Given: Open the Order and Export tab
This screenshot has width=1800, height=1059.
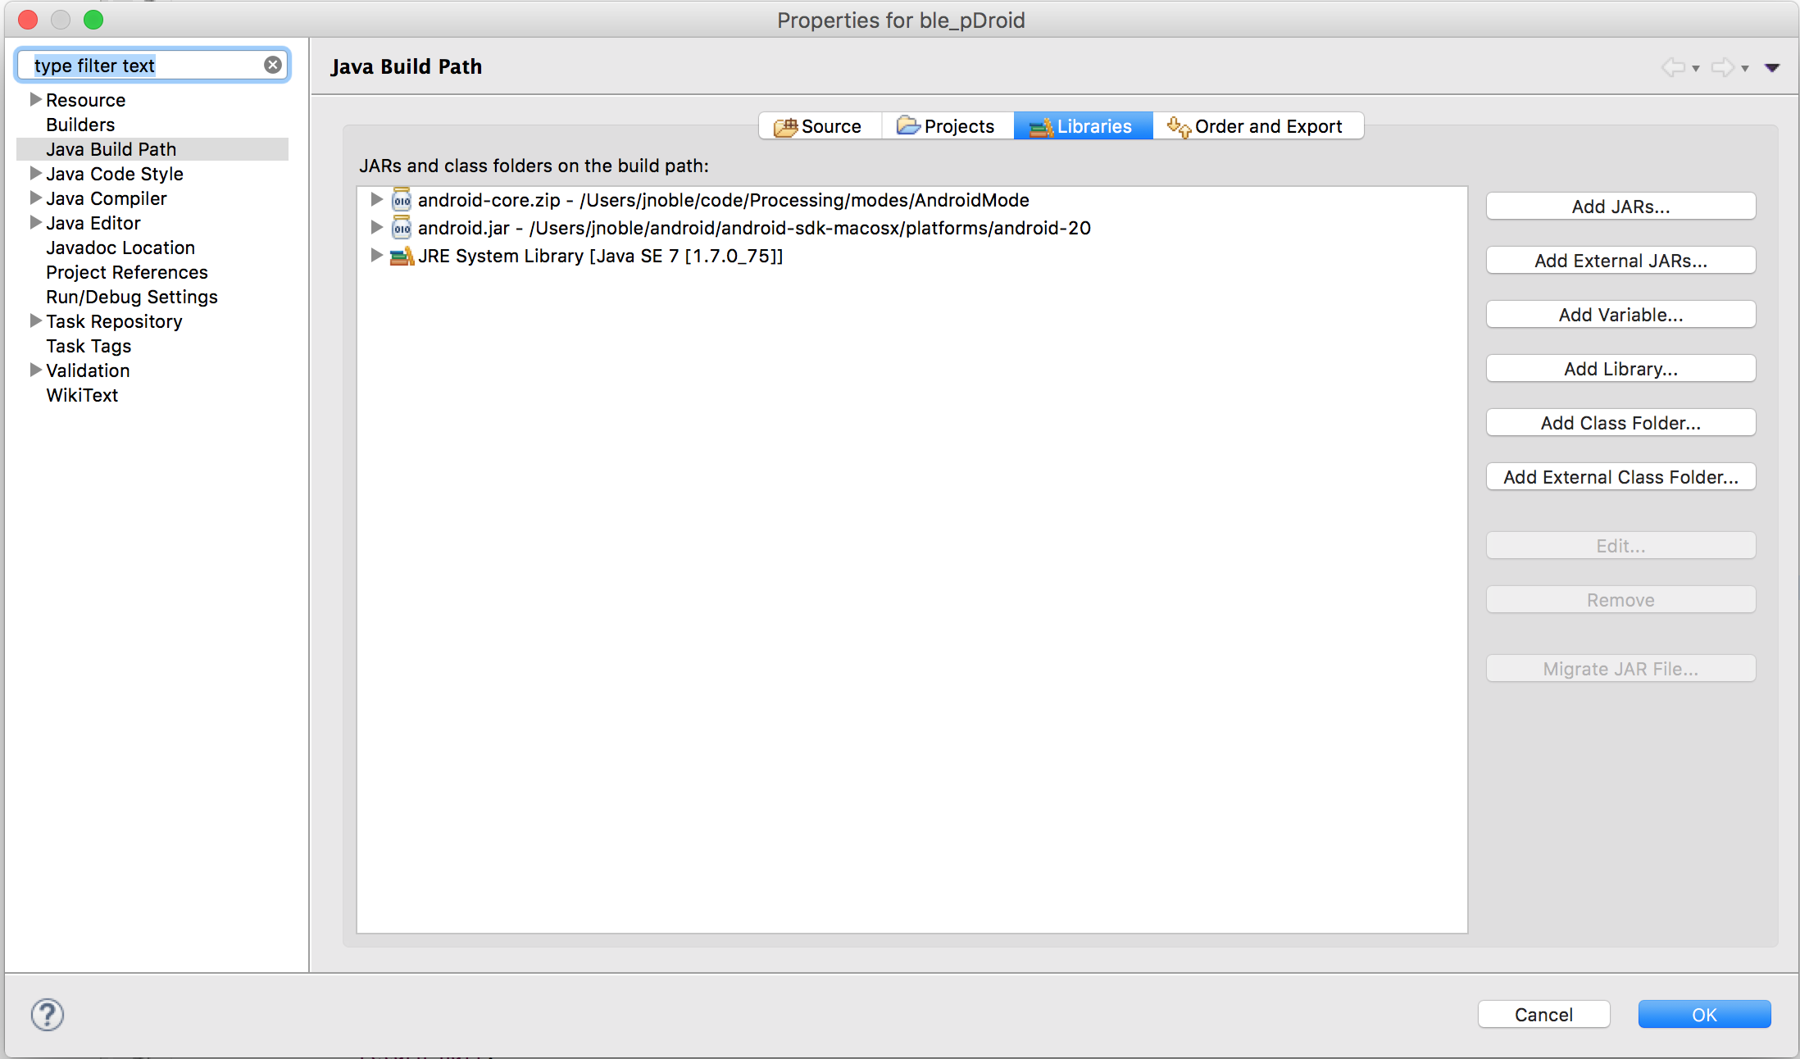Looking at the screenshot, I should tap(1257, 126).
